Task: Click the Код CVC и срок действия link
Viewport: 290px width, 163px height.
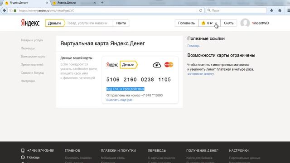Action: click(x=126, y=89)
